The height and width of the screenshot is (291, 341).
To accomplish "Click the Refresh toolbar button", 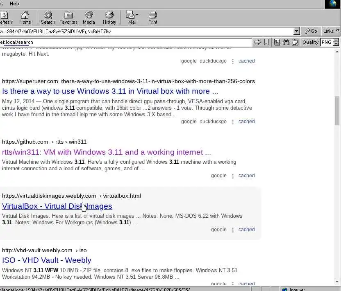I will point(6,18).
